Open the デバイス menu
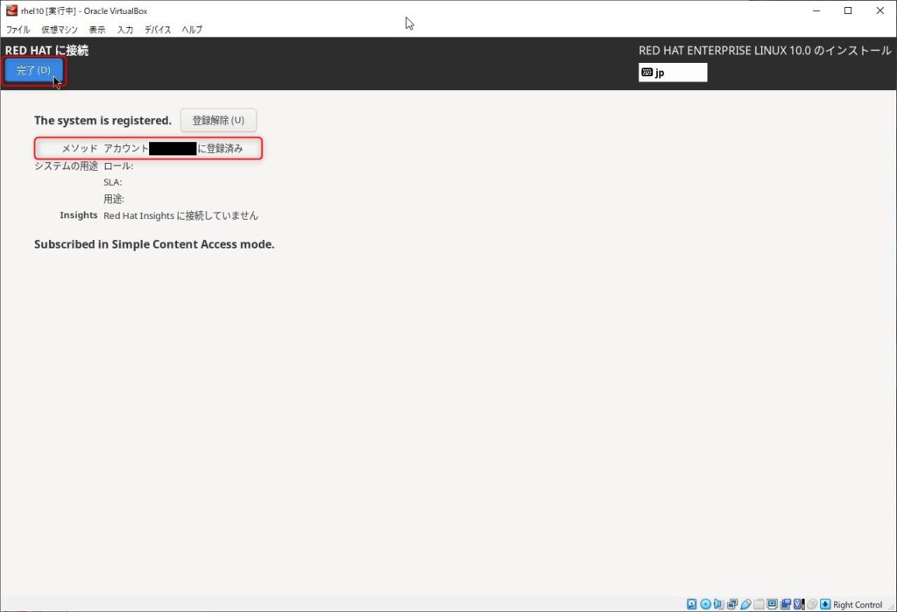The width and height of the screenshot is (897, 612). point(158,30)
